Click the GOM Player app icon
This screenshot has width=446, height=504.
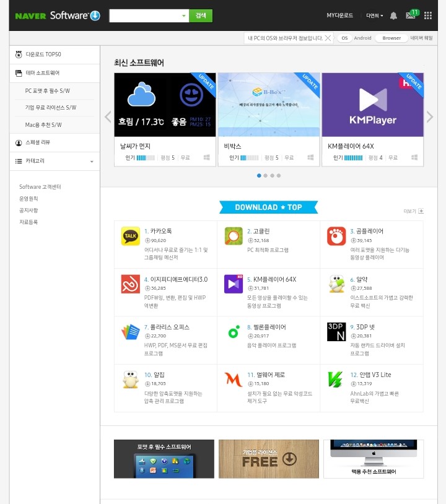336,236
